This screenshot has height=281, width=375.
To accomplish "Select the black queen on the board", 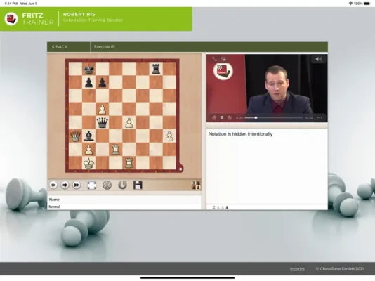I will tap(102, 123).
